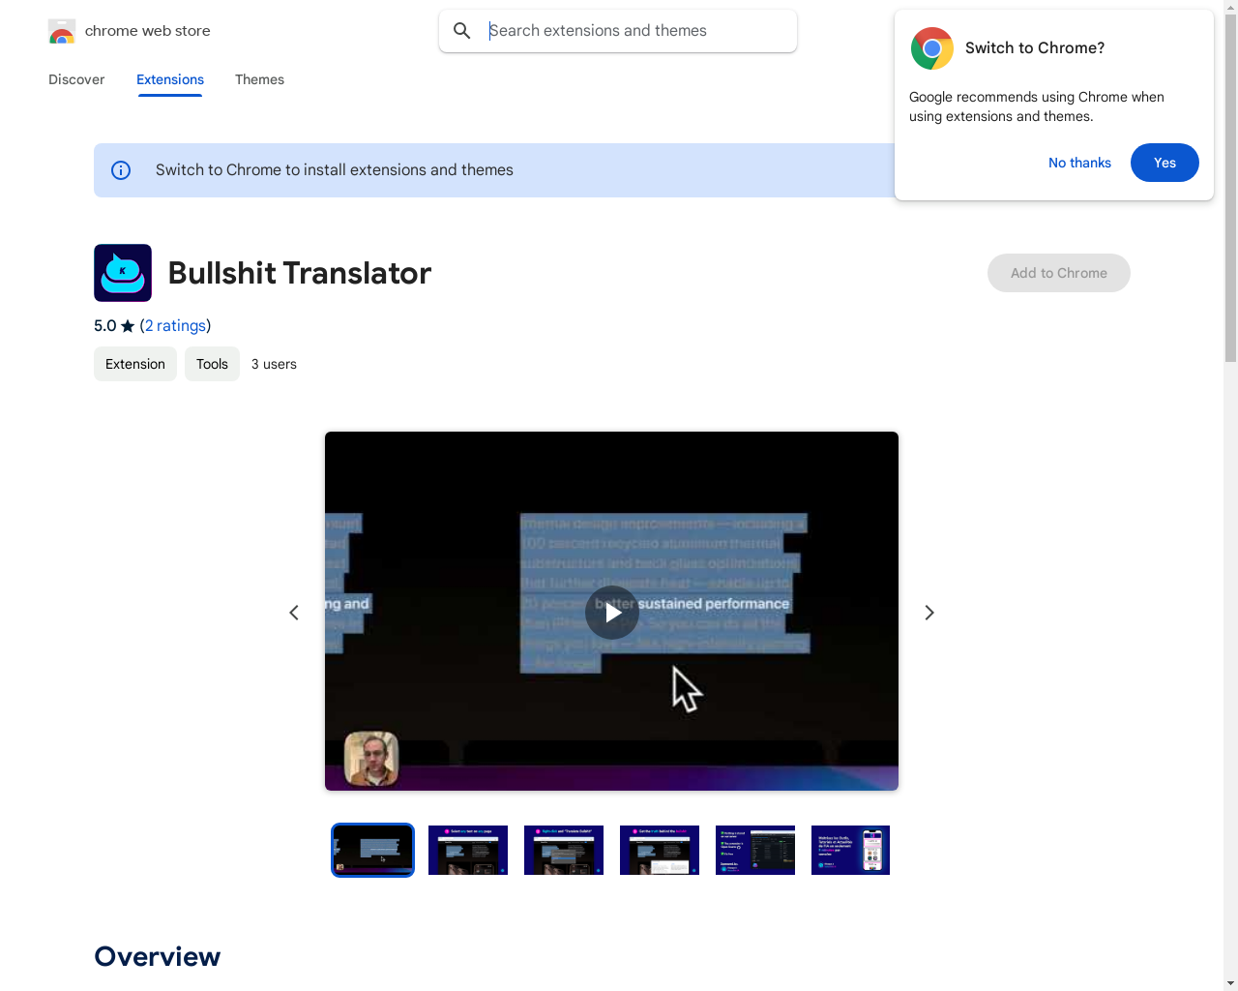1238x991 pixels.
Task: Click the Overview heading
Action: pos(158,956)
